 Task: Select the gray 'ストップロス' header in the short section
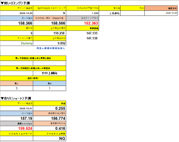click(16, 124)
